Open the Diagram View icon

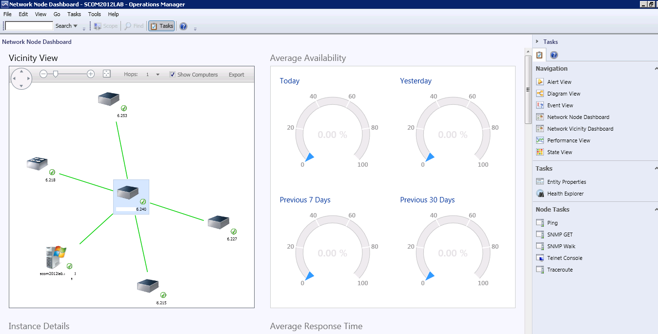pyautogui.click(x=539, y=94)
